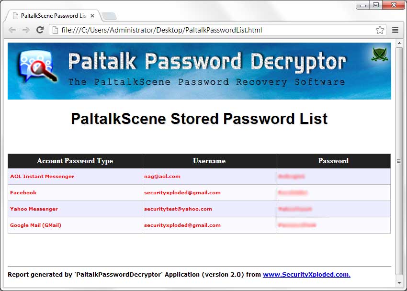
Task: Click the Username column header
Action: 209,161
